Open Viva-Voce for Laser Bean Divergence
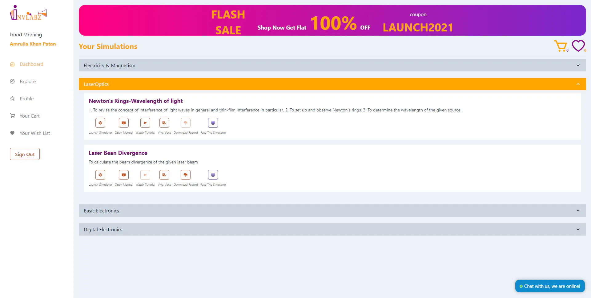 (x=164, y=175)
